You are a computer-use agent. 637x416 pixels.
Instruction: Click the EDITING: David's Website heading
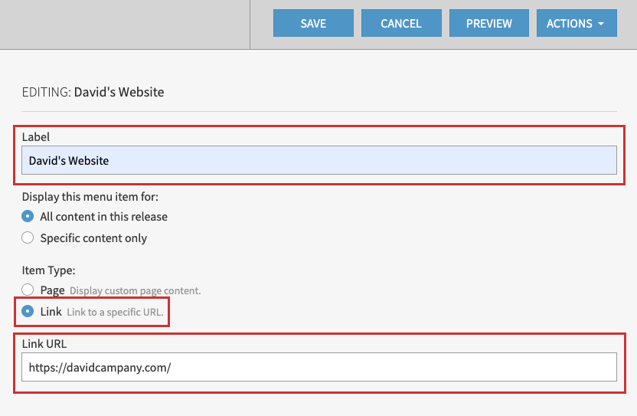coord(93,92)
